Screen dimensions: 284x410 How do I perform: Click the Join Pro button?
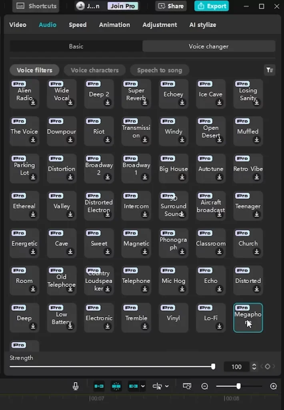click(123, 6)
